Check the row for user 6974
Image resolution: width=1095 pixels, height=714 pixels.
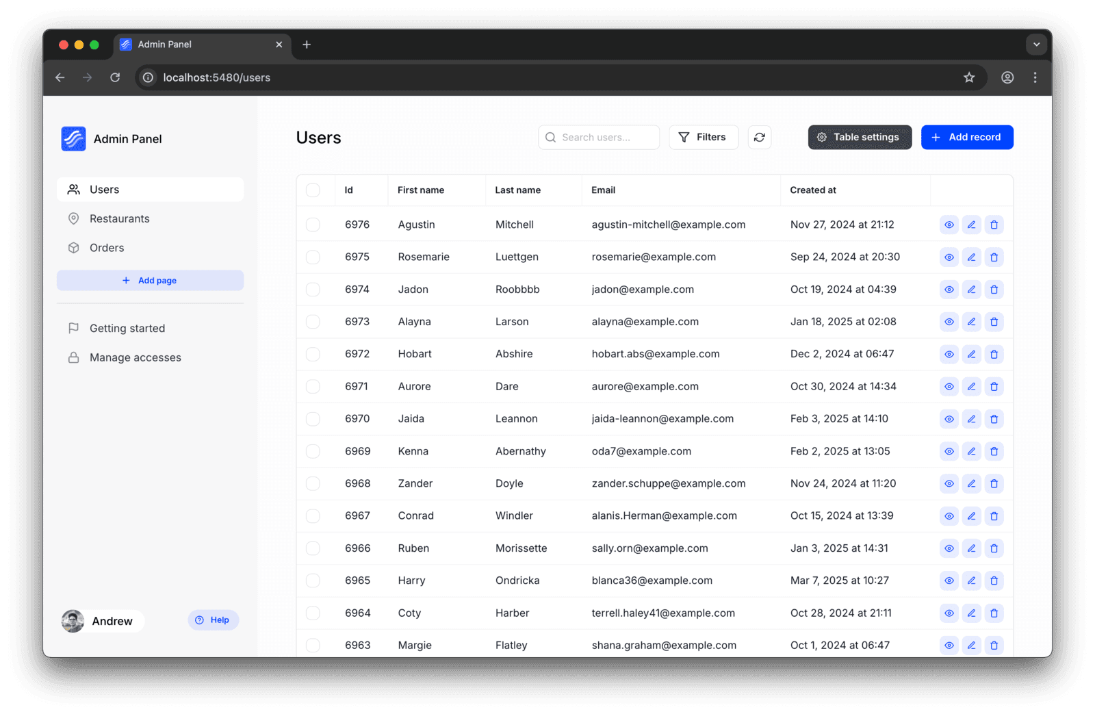pos(313,290)
